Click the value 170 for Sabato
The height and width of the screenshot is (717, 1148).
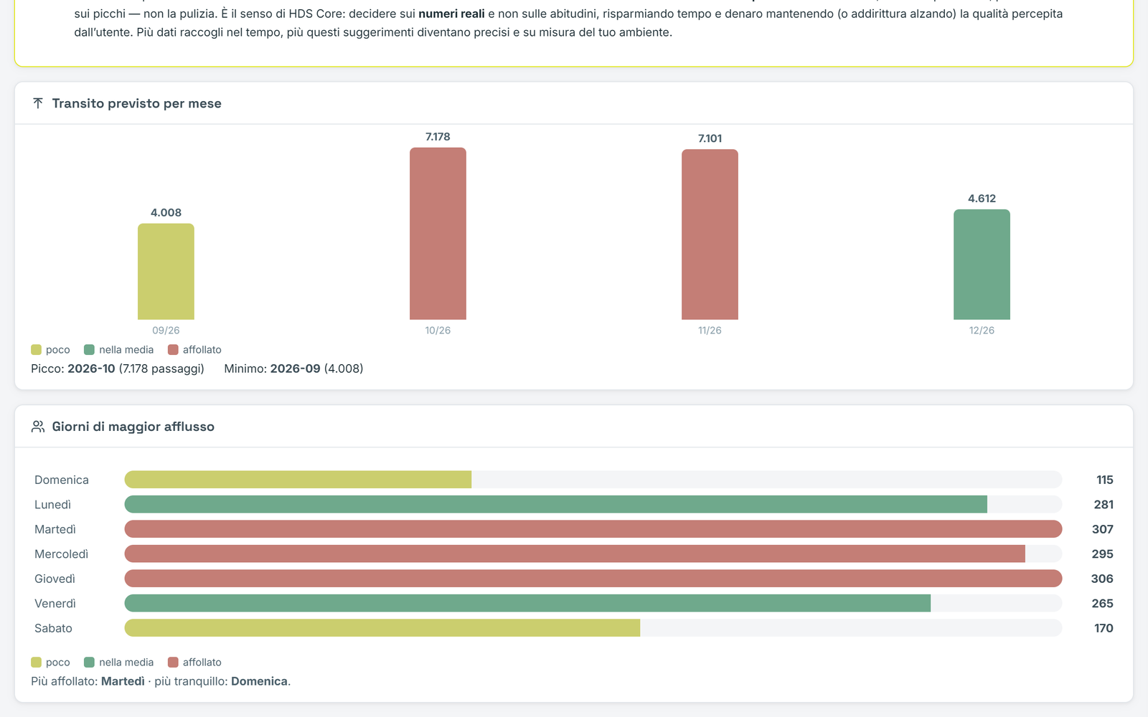coord(1104,628)
